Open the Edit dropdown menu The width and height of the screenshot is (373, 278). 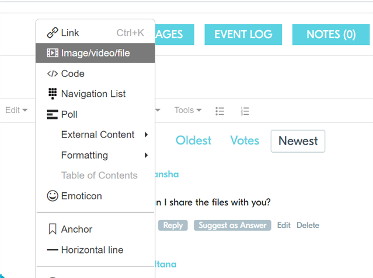pyautogui.click(x=16, y=110)
